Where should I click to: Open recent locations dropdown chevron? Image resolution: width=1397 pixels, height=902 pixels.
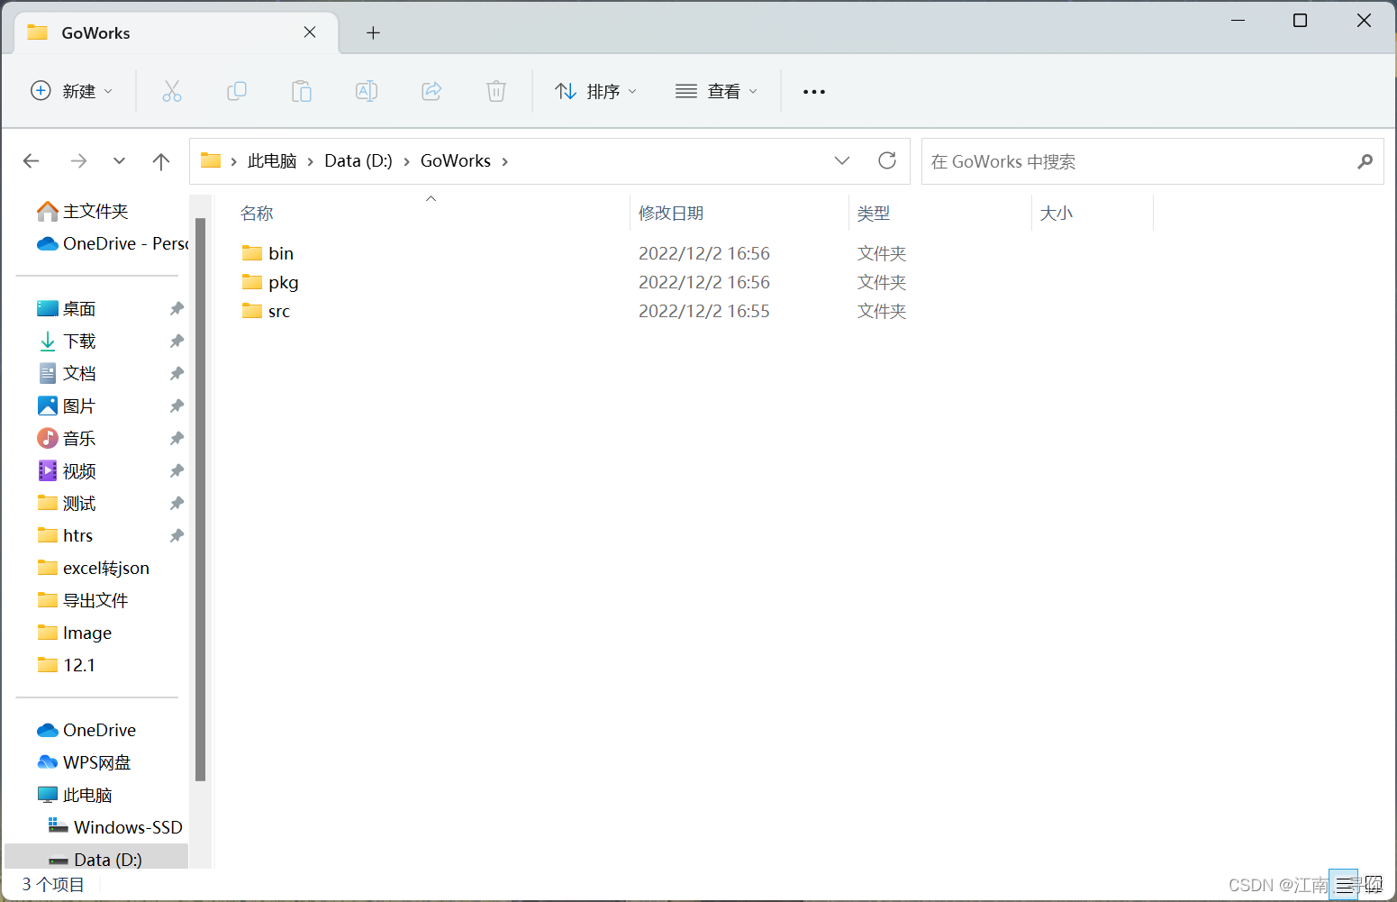119,161
